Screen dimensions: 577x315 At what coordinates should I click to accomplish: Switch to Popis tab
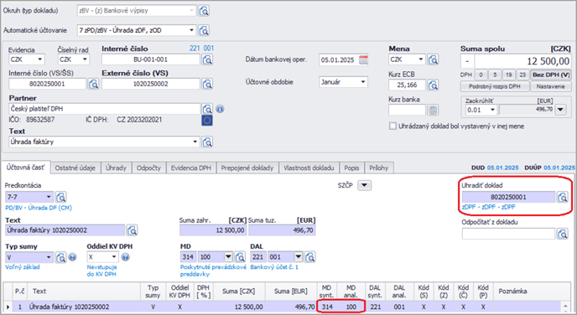click(351, 168)
